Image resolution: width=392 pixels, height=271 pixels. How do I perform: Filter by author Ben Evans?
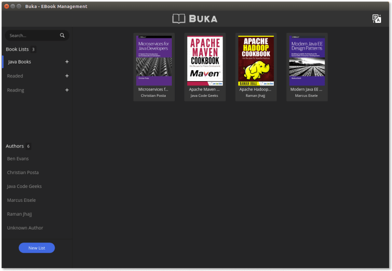[x=18, y=158]
